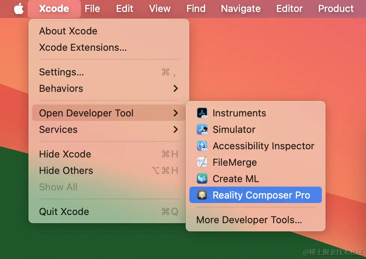Screen dimensions: 366x259
Task: Select Xcode Extensions… menu item
Action: click(109, 47)
